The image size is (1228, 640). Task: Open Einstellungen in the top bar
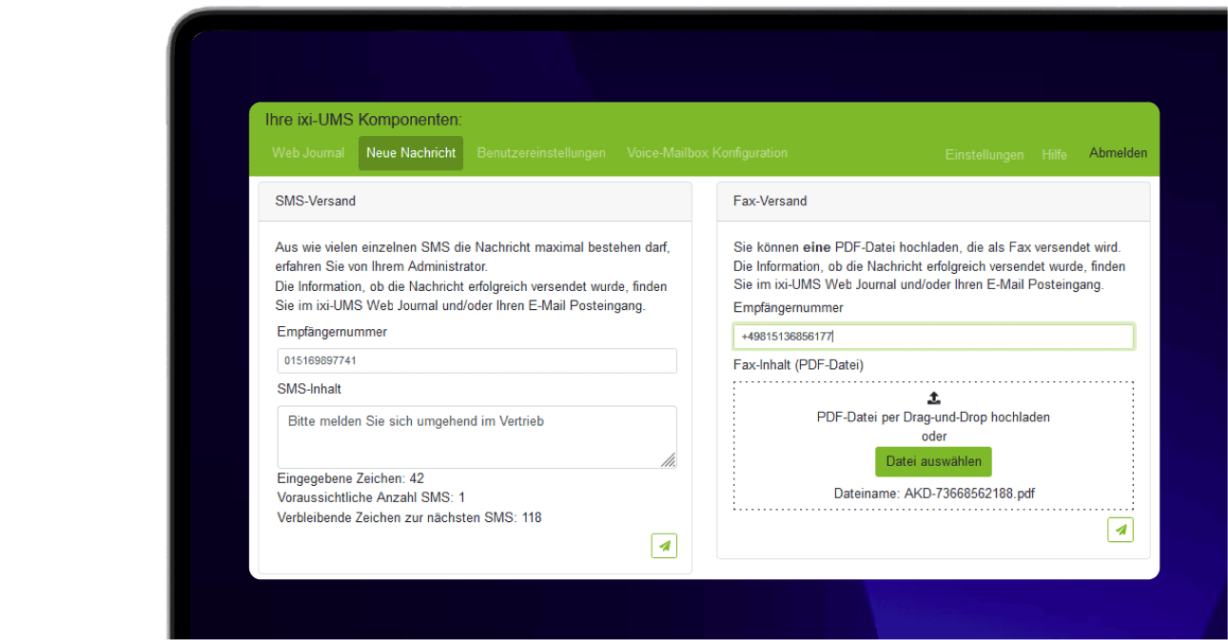click(x=984, y=154)
